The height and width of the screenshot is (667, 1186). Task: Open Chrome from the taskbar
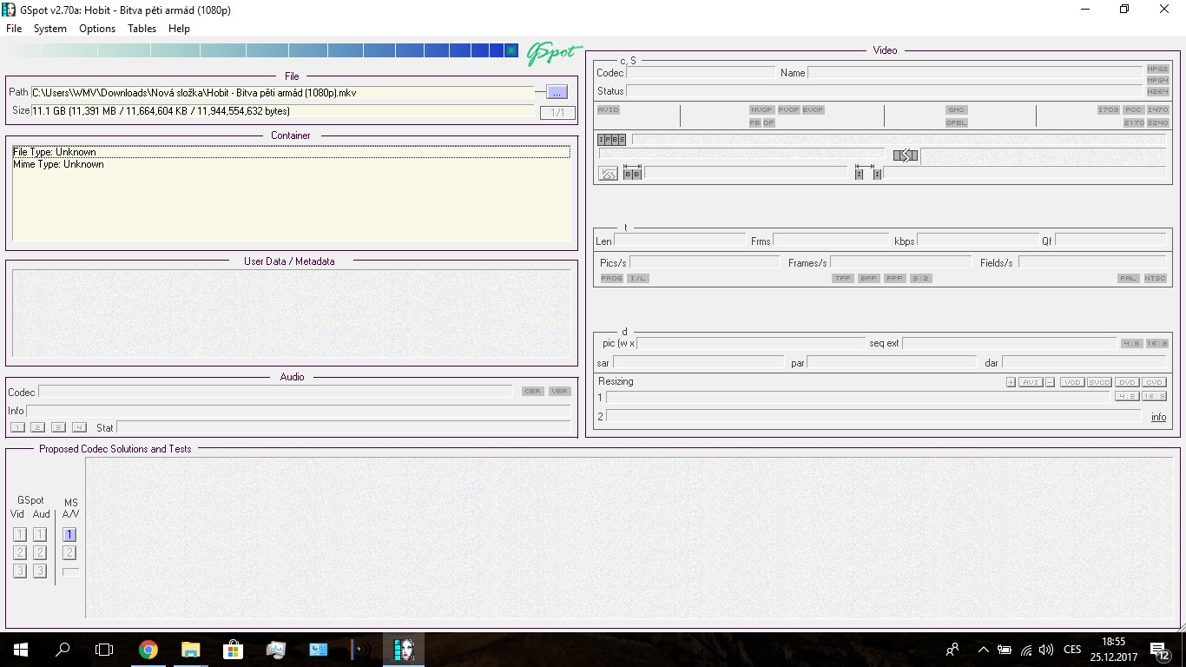[148, 649]
